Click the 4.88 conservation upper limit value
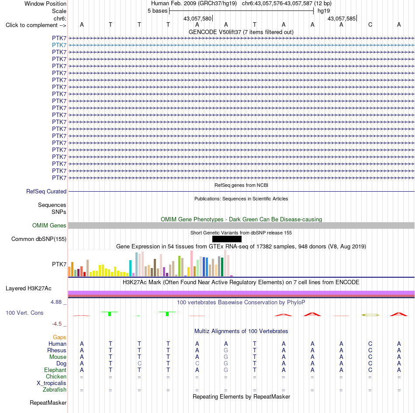The image size is (415, 413). (56, 302)
